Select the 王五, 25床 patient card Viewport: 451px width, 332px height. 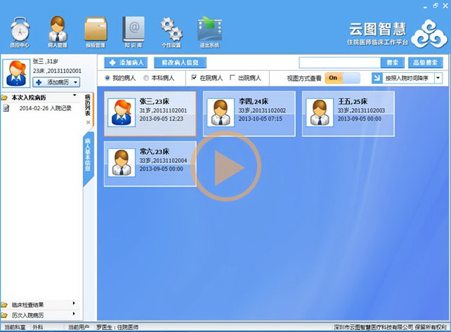[348, 114]
